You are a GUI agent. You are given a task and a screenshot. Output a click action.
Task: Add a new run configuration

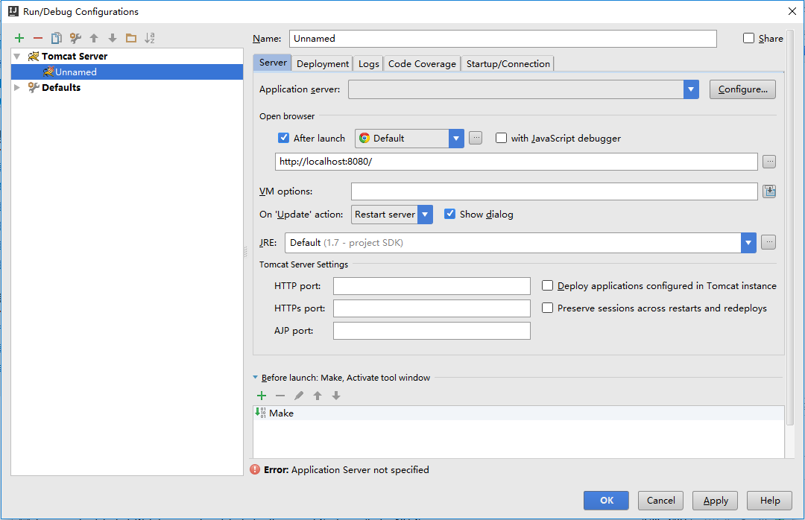(x=19, y=38)
